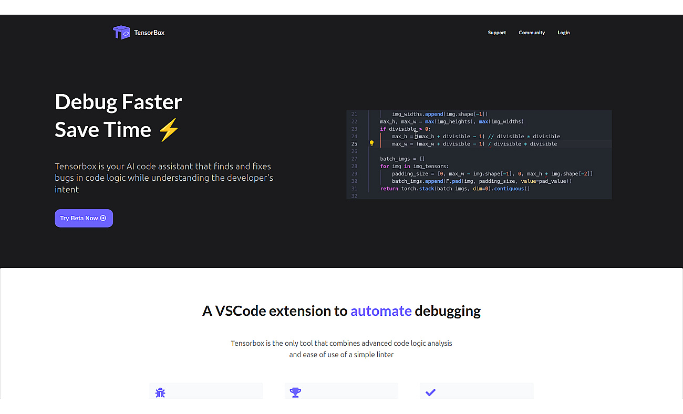Click line number 25 in the code gutter
The image size is (683, 414).
coord(354,143)
